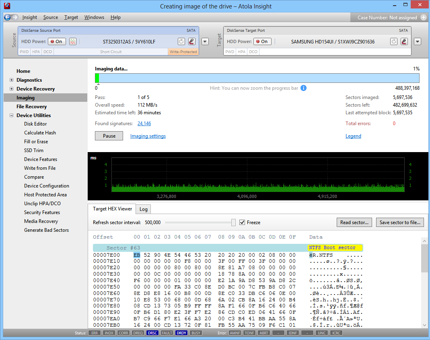Click the hex viewer scroll down arrow

(x=424, y=325)
